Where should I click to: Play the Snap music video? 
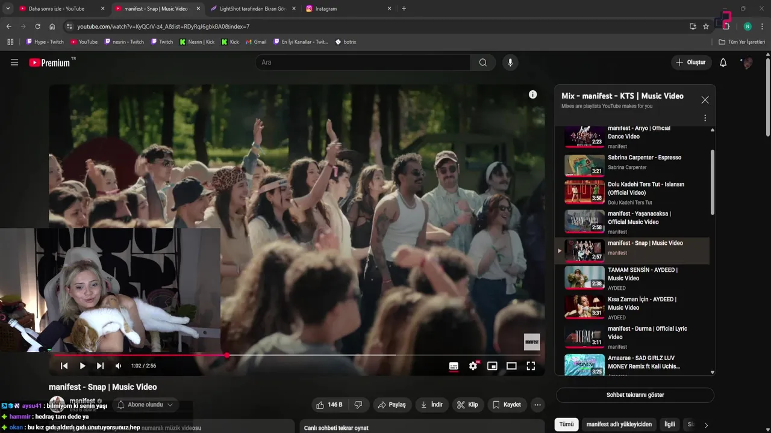[83, 366]
